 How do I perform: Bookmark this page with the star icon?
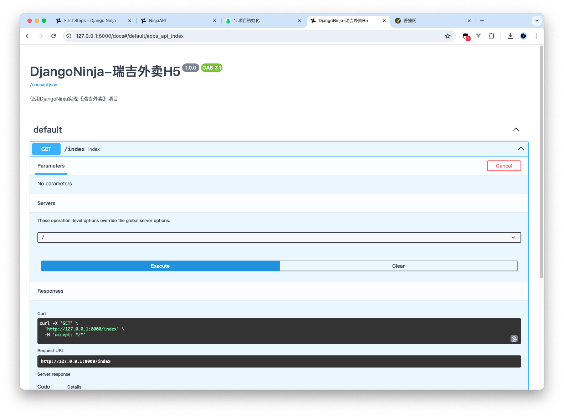(x=448, y=36)
